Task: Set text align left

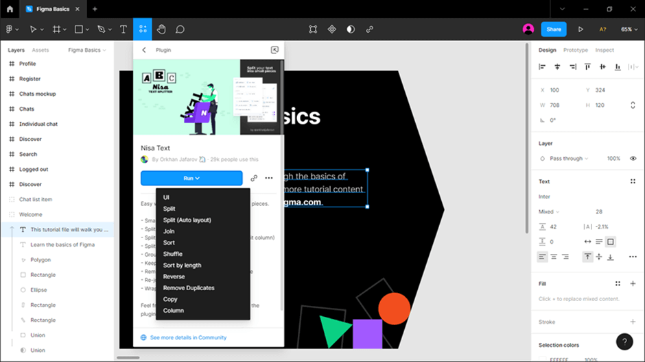Action: (x=542, y=257)
